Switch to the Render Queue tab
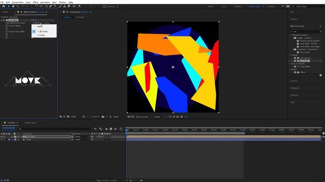Viewport: 325px width, 182px height. pos(30,123)
